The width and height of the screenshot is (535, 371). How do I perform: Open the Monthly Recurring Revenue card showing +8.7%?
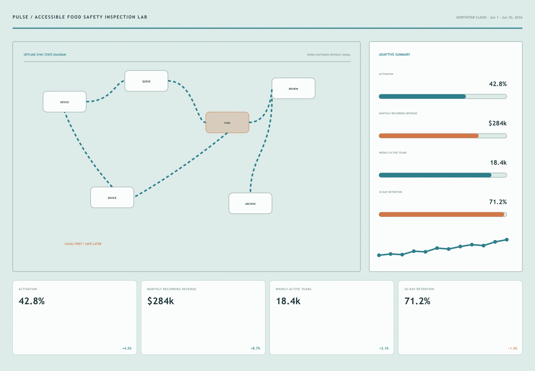click(203, 318)
